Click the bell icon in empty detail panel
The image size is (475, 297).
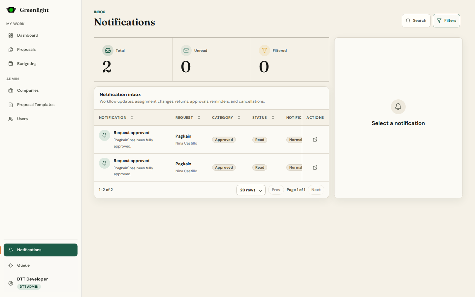coord(398,107)
